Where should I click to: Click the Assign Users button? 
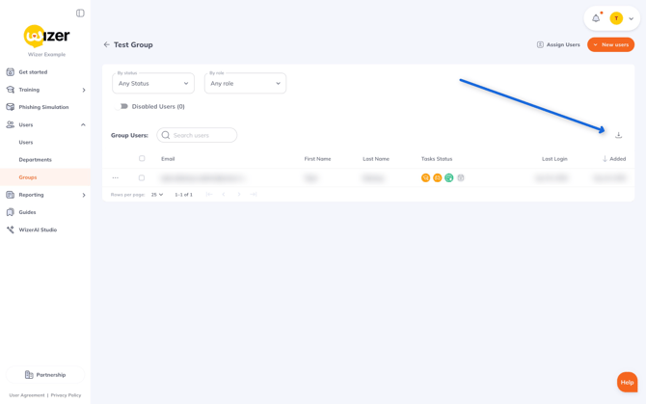558,44
